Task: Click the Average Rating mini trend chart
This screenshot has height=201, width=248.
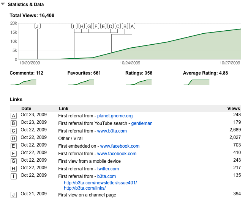Action: pos(197,82)
